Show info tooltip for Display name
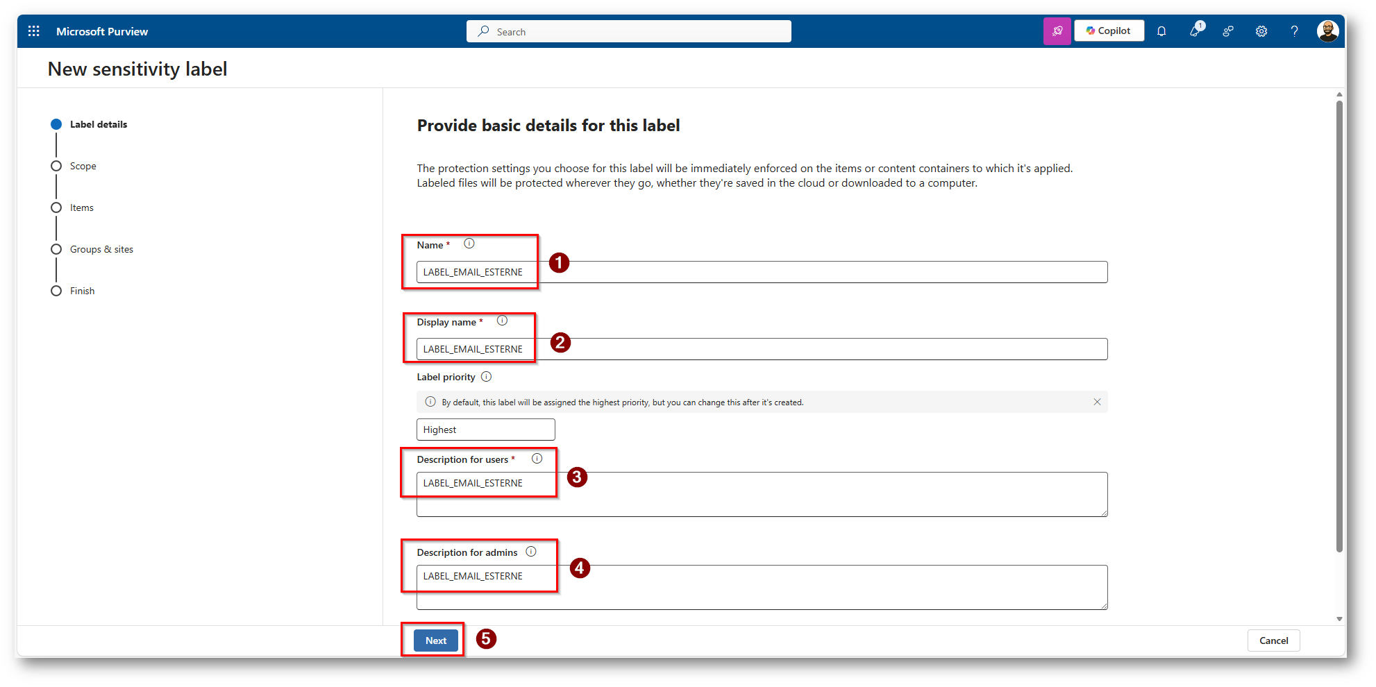The width and height of the screenshot is (1376, 687). coord(502,321)
